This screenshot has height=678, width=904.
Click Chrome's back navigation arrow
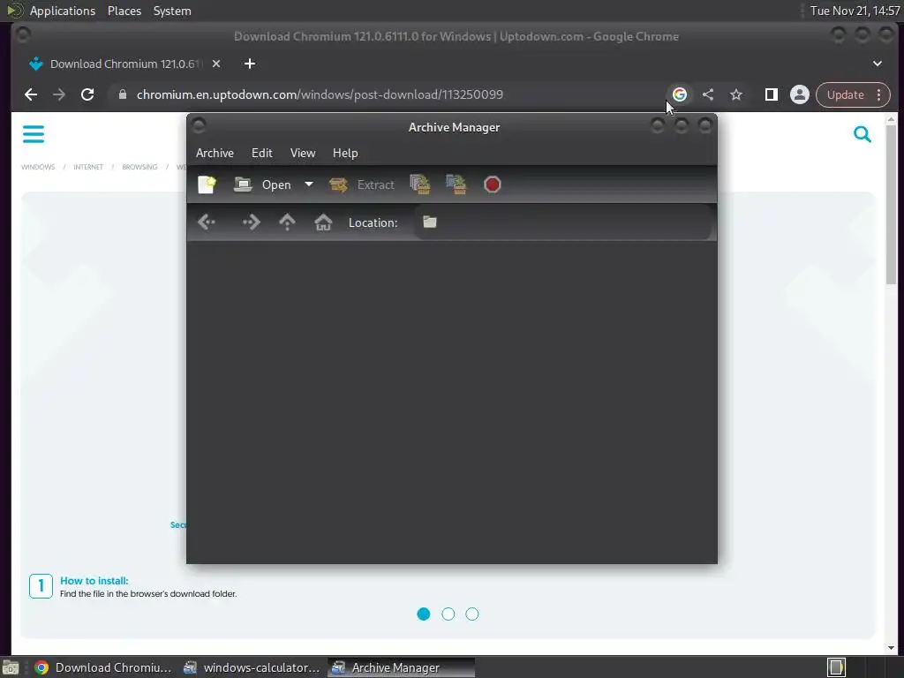pyautogui.click(x=31, y=94)
